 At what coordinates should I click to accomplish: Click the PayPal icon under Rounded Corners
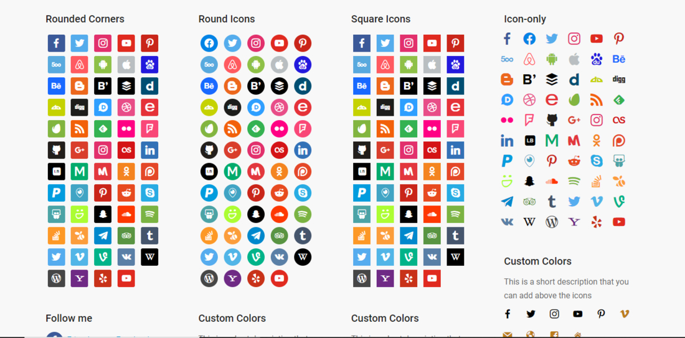click(x=56, y=193)
